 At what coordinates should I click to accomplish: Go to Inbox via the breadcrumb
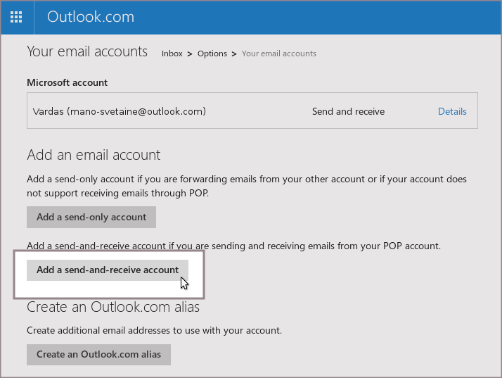click(172, 53)
